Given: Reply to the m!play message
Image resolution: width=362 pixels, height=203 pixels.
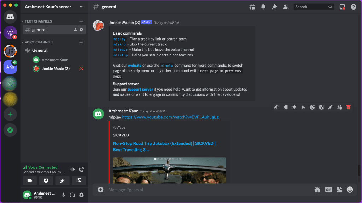Looking at the screenshot, I should click(303, 107).
